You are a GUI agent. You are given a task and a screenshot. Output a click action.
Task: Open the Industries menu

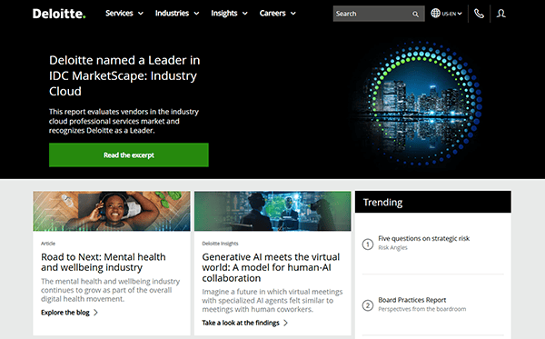point(172,14)
